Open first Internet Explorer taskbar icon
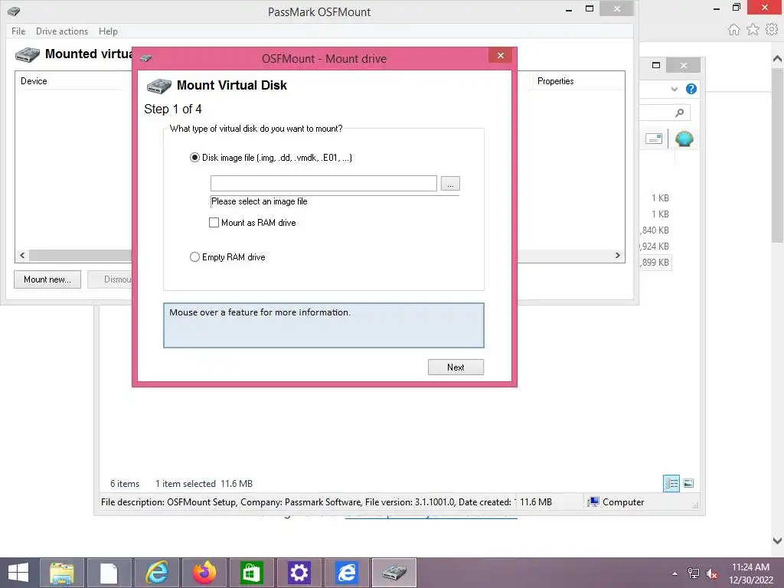Image resolution: width=784 pixels, height=588 pixels. click(x=156, y=573)
